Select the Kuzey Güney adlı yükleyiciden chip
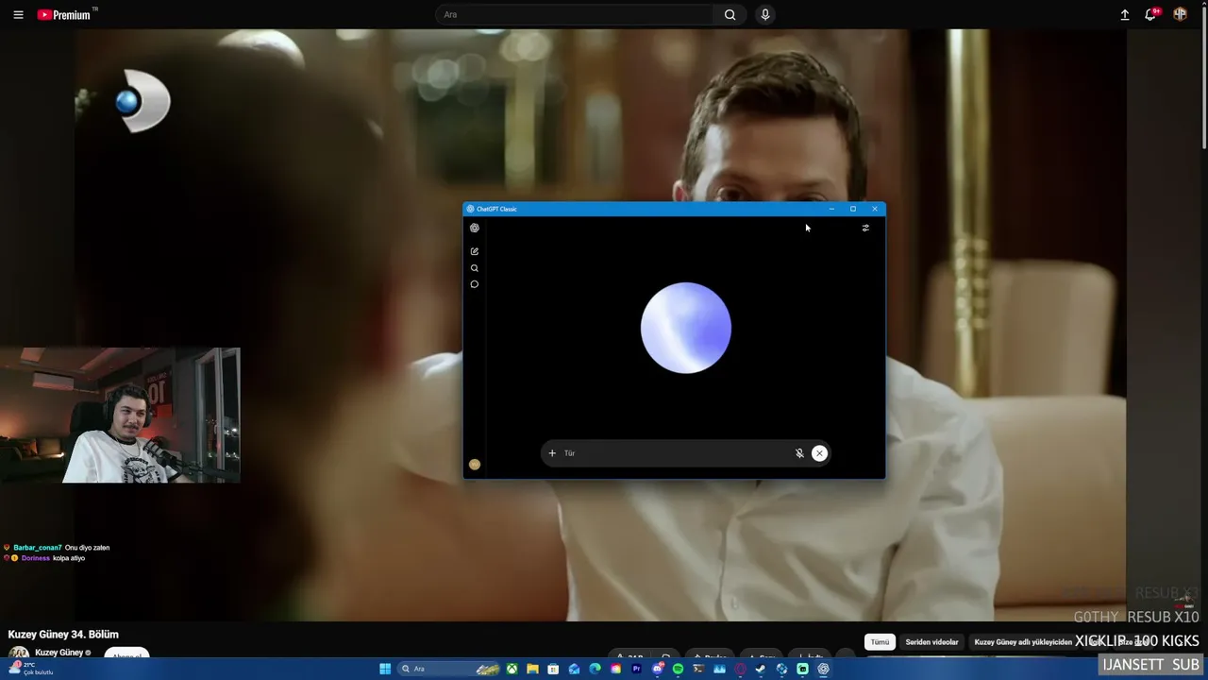 tap(1023, 642)
